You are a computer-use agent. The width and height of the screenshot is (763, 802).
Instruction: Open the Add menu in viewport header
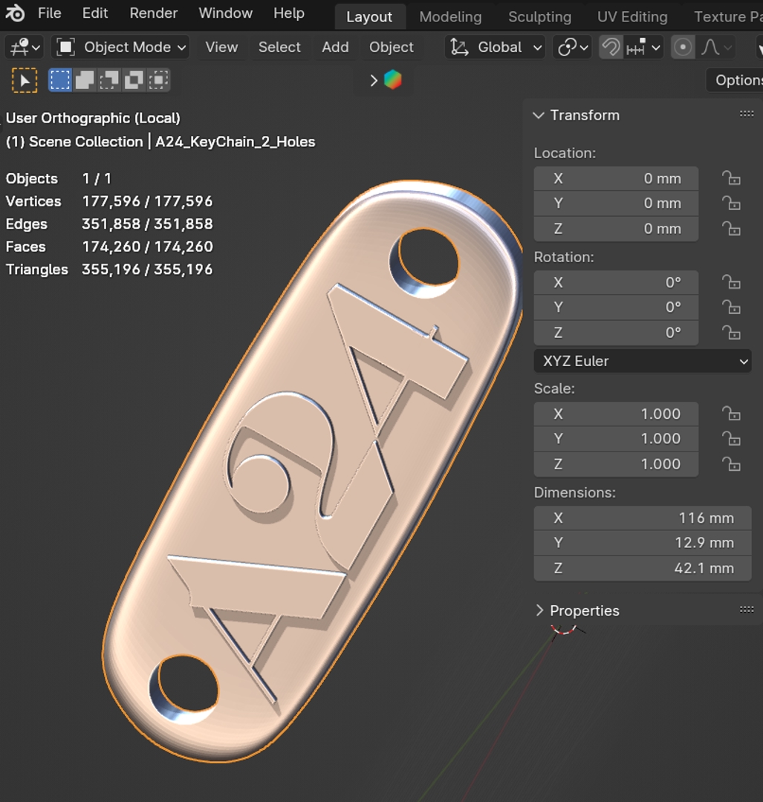(335, 48)
